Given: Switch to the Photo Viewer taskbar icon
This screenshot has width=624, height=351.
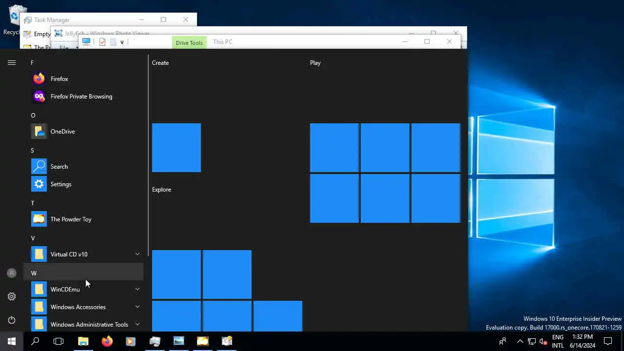Looking at the screenshot, I should click(179, 341).
